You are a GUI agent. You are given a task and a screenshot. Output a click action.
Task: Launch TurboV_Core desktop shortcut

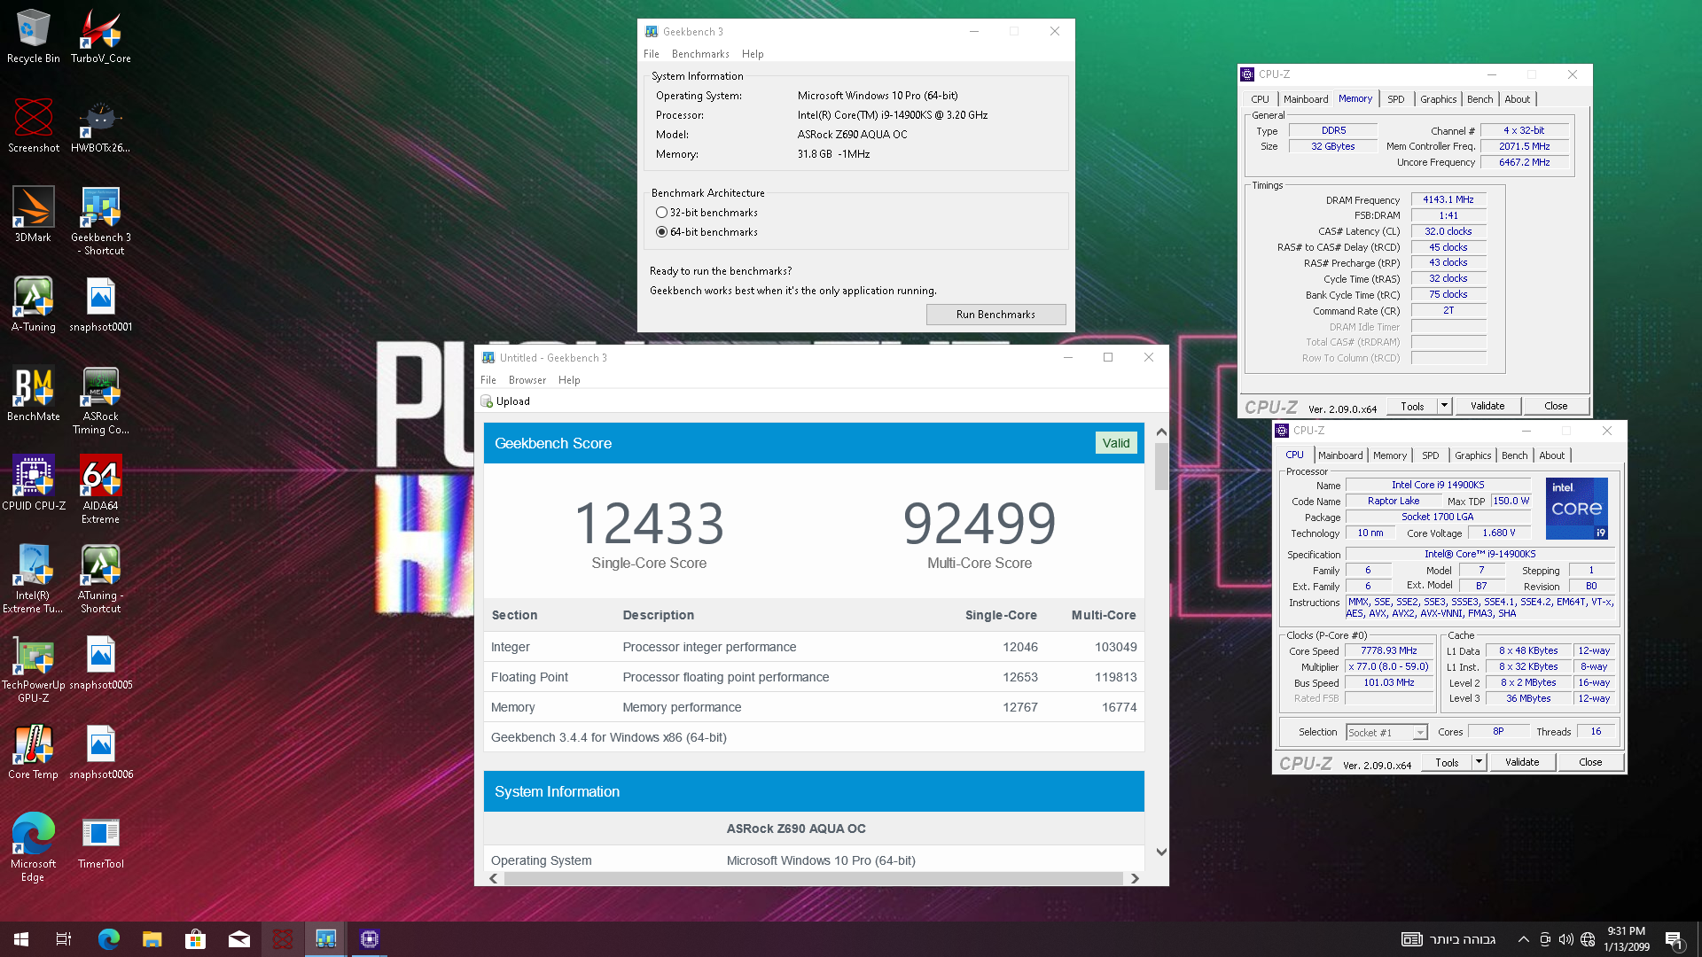pos(100,36)
